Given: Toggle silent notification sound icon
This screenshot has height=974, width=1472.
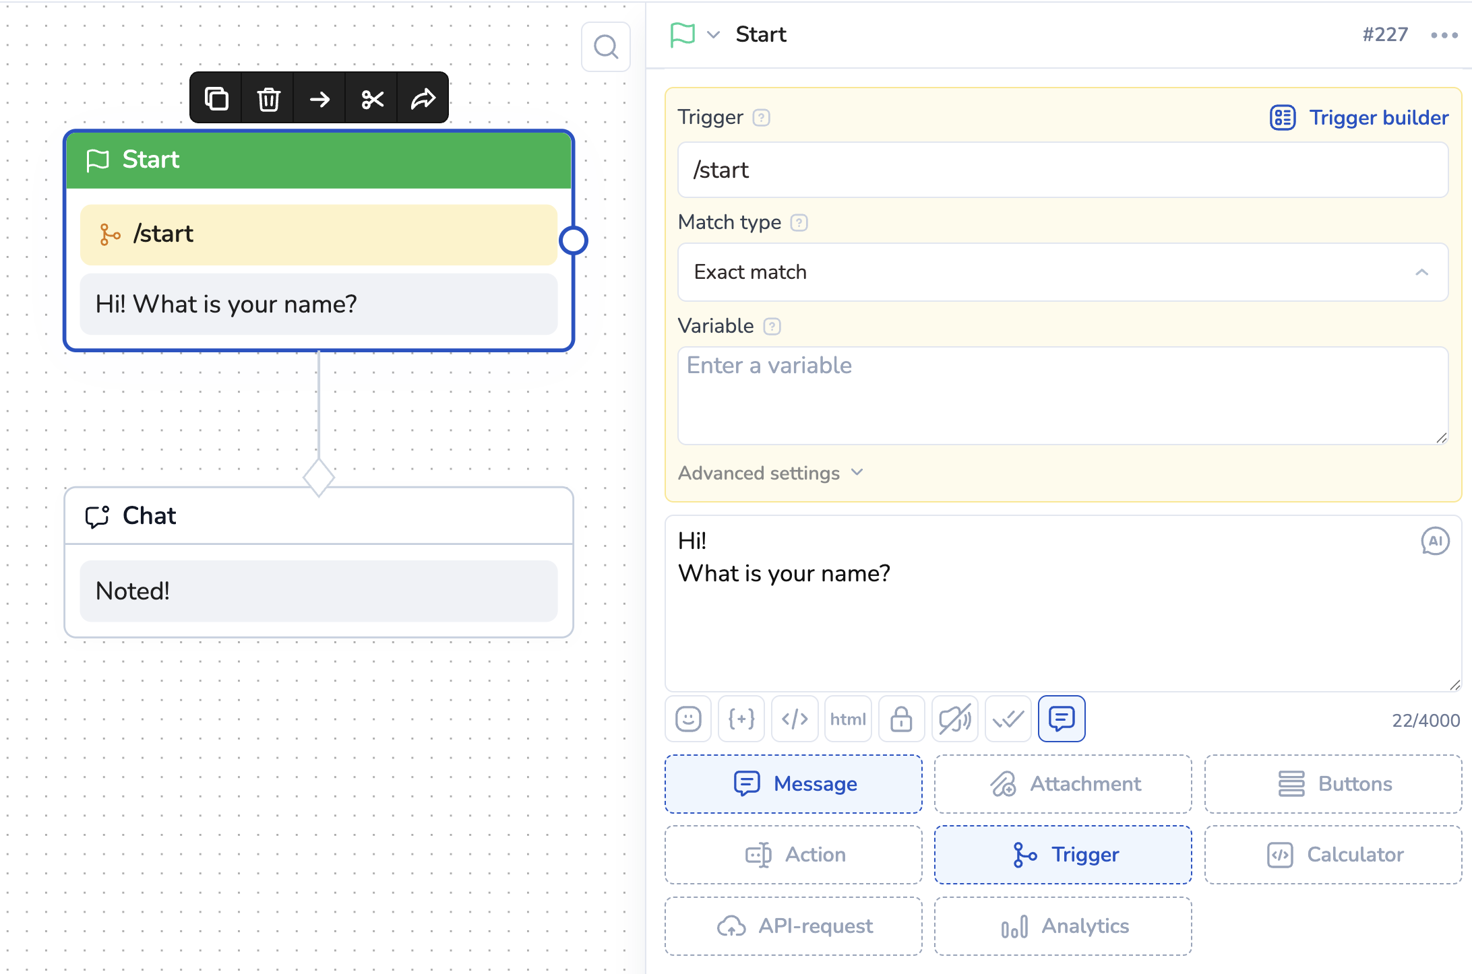Looking at the screenshot, I should (954, 719).
